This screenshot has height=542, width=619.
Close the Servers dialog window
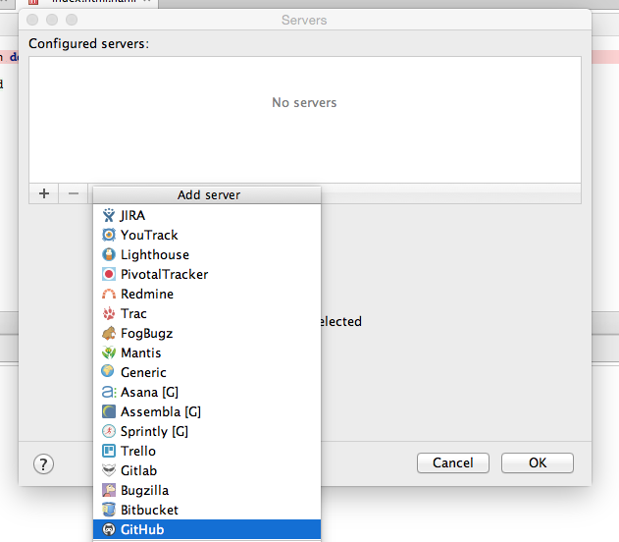coord(32,20)
